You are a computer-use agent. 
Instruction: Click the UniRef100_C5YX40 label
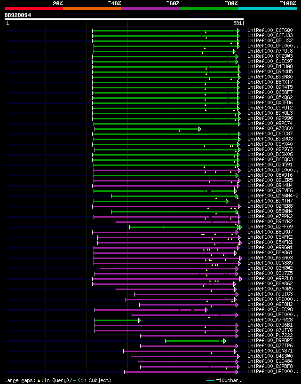(270, 144)
